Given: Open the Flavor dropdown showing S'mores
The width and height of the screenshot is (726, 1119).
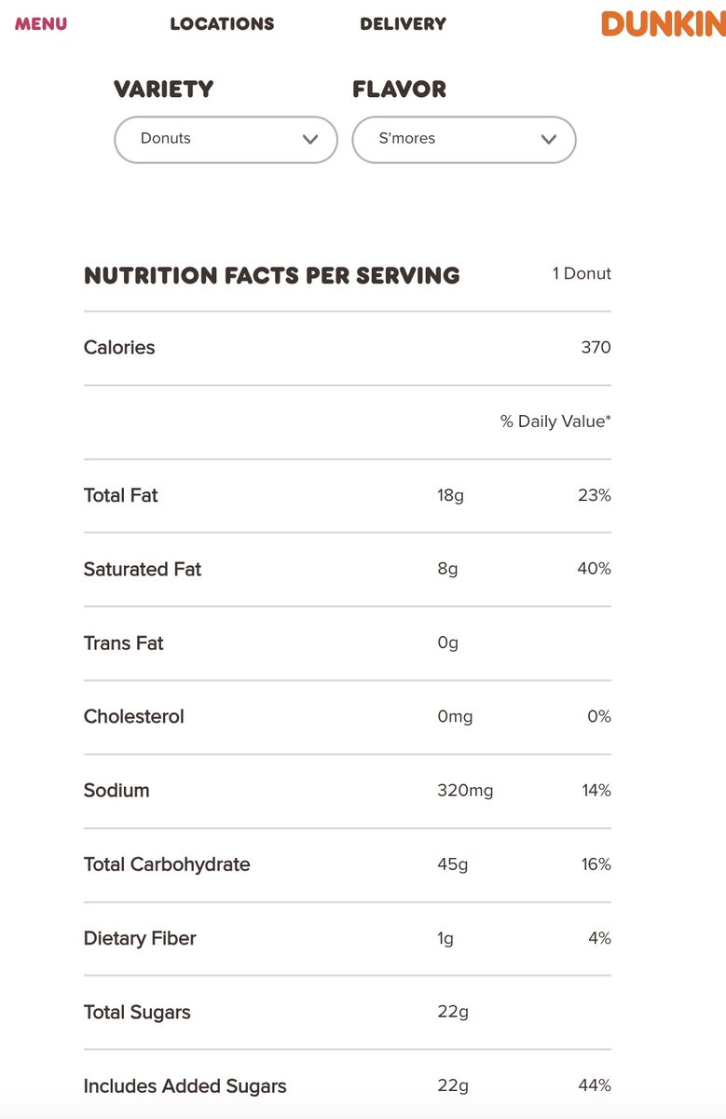Looking at the screenshot, I should (463, 139).
